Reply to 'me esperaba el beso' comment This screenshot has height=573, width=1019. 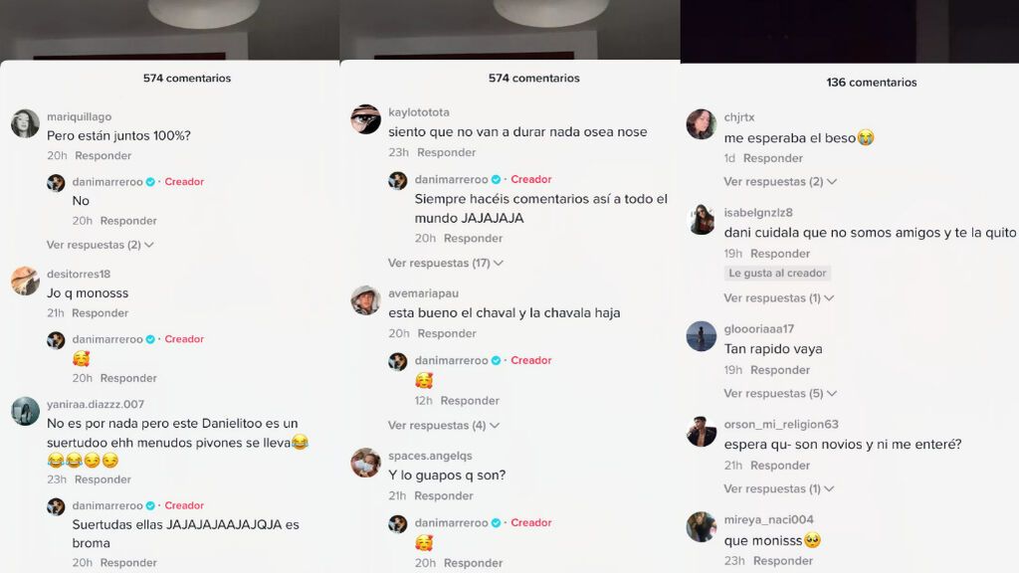coord(772,158)
